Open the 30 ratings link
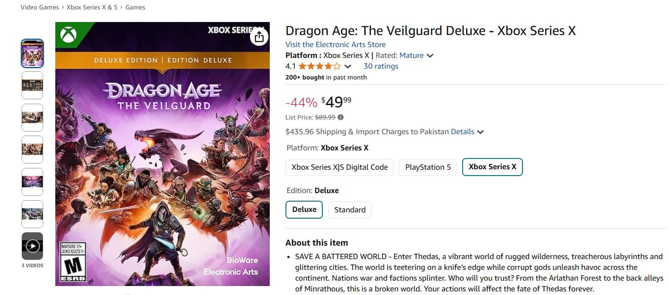Screen dimensions: 669x295 (x=381, y=66)
